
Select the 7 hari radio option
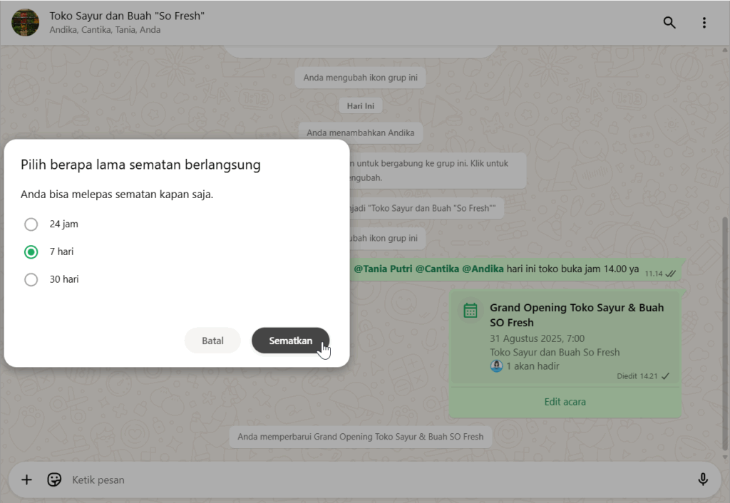(x=31, y=252)
